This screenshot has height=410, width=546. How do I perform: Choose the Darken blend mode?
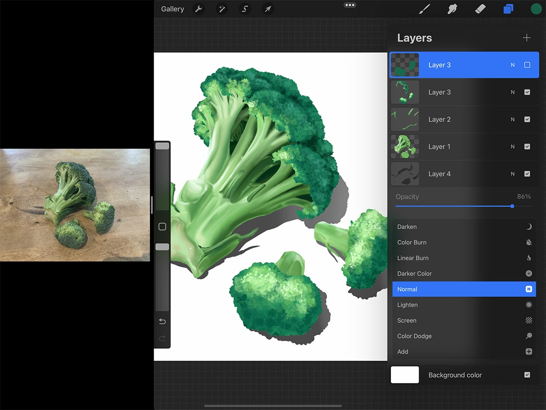[x=464, y=226]
